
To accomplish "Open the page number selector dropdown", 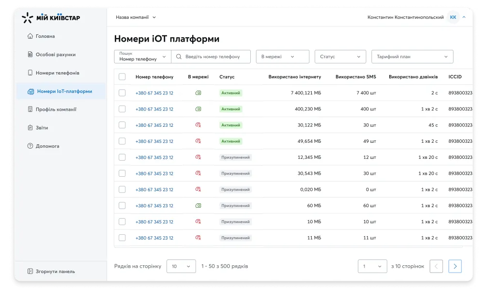I will 372,266.
